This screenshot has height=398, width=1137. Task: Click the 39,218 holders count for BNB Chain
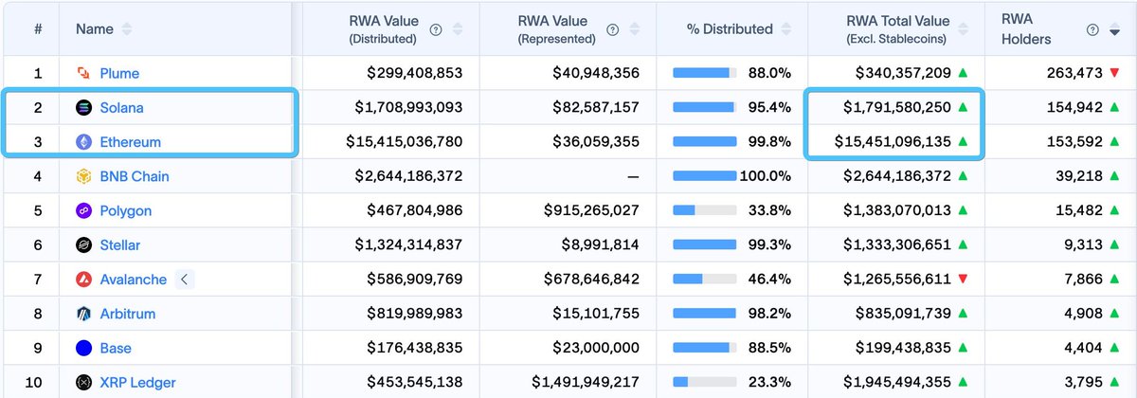(x=1079, y=176)
